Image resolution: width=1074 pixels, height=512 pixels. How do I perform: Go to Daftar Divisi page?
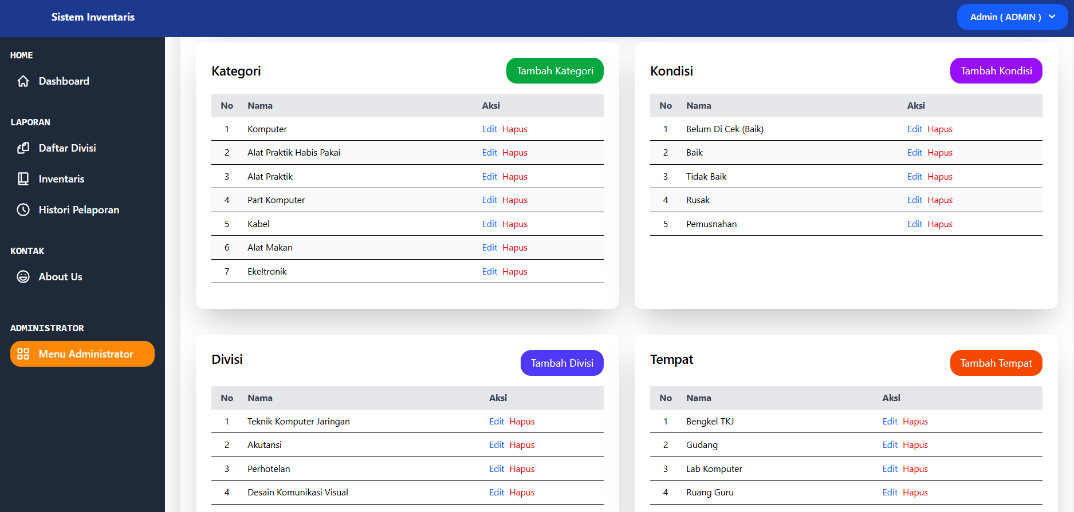[x=82, y=148]
